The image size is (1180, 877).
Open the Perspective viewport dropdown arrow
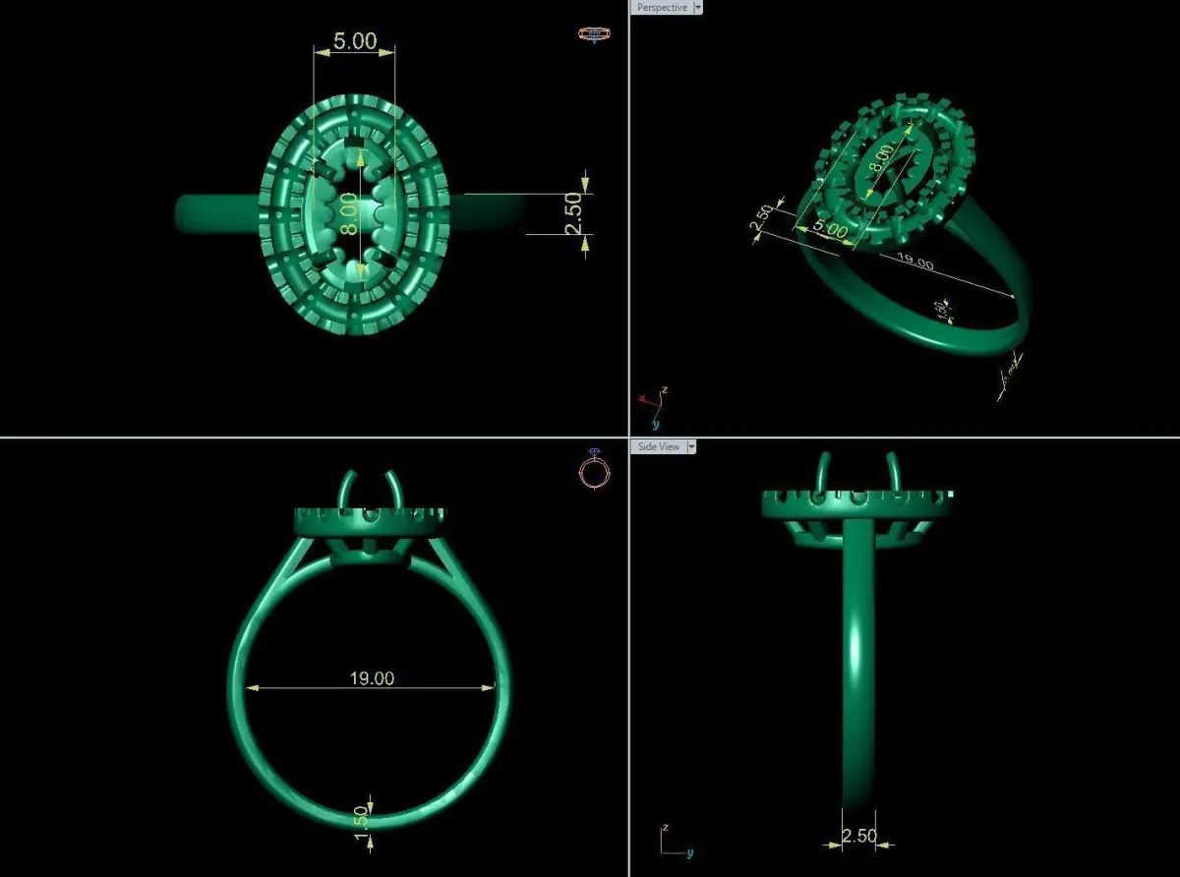tap(698, 7)
